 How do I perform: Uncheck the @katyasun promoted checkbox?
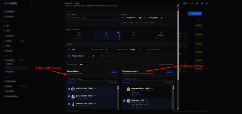click(x=124, y=101)
